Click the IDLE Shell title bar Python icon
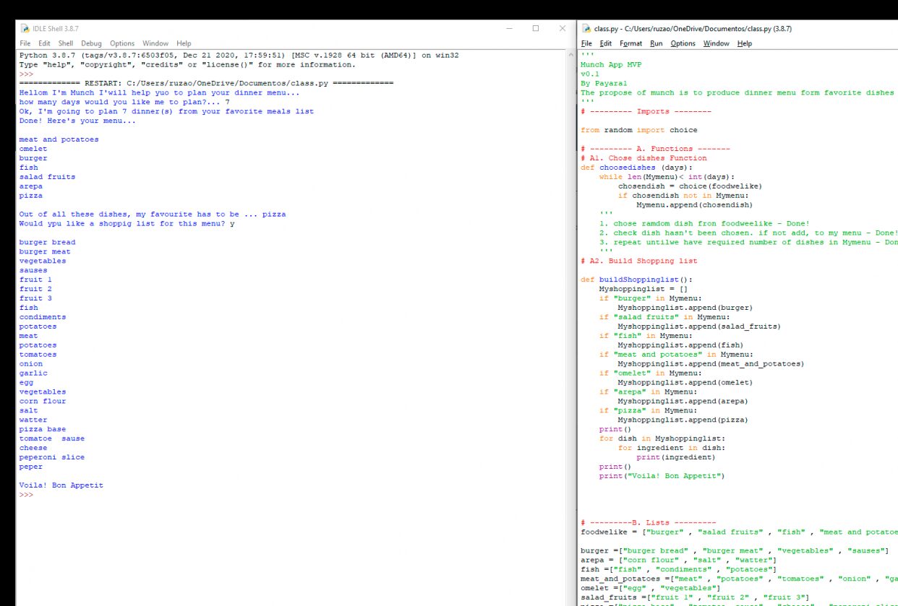Screen dimensions: 898x606 (x=25, y=29)
